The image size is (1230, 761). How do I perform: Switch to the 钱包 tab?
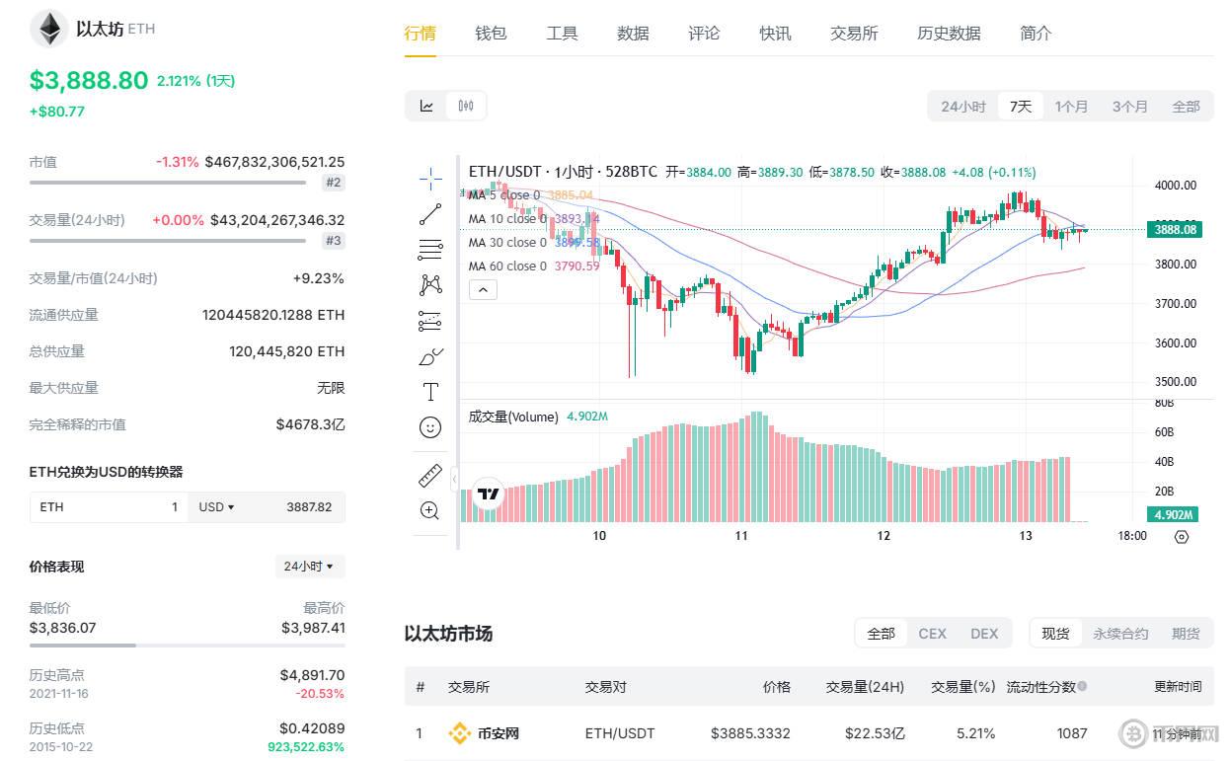pos(491,34)
